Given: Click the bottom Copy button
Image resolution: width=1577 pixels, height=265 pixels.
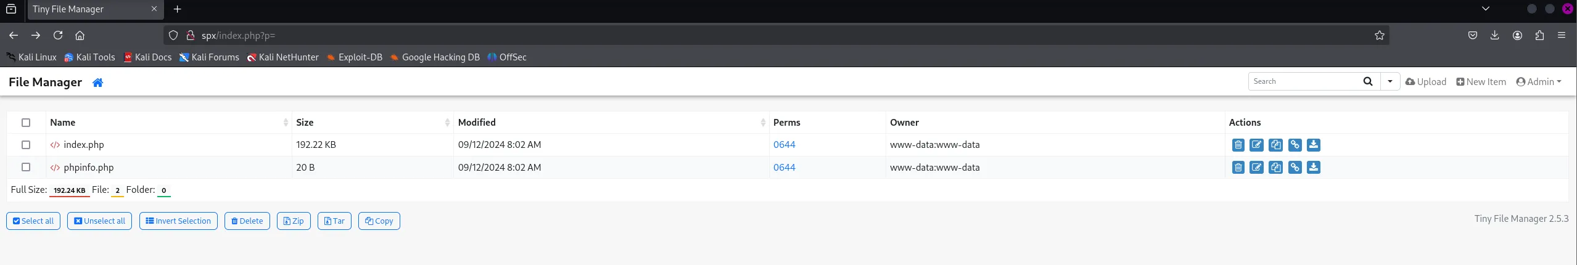Looking at the screenshot, I should [x=379, y=221].
